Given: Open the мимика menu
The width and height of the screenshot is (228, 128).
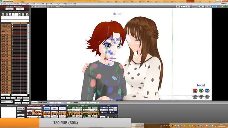Looking at the screenshot, I should pos(40,4).
